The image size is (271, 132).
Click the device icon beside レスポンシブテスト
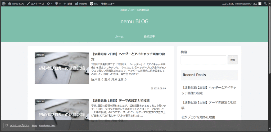[7, 125]
